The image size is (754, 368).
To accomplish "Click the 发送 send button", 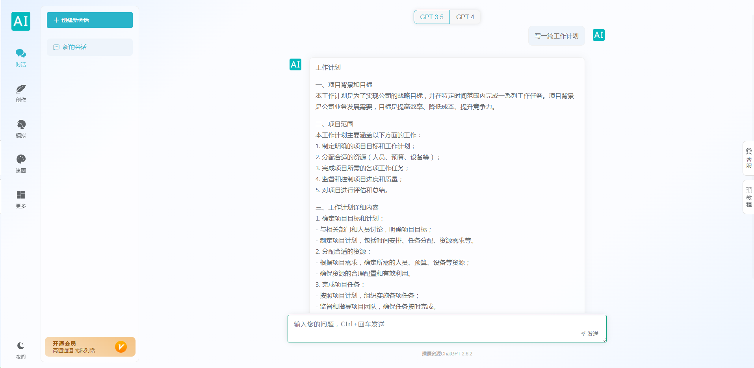I will [589, 334].
